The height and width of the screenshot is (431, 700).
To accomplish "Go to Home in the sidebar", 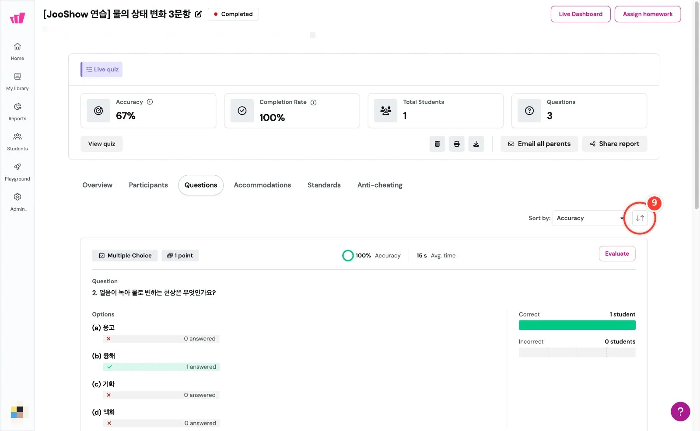I will click(17, 51).
